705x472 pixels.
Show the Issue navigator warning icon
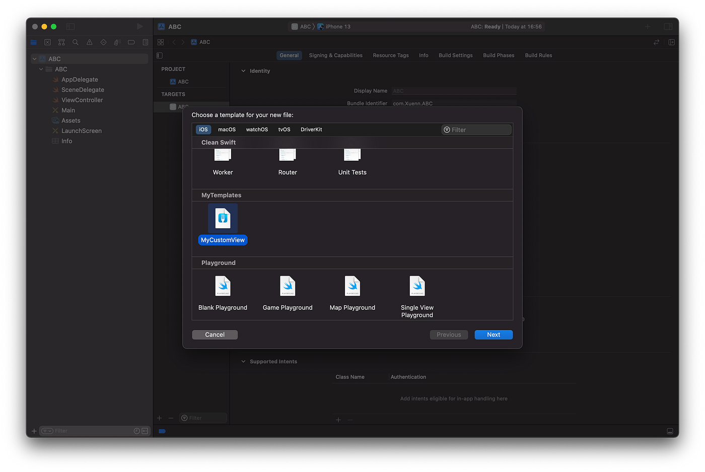pos(89,42)
